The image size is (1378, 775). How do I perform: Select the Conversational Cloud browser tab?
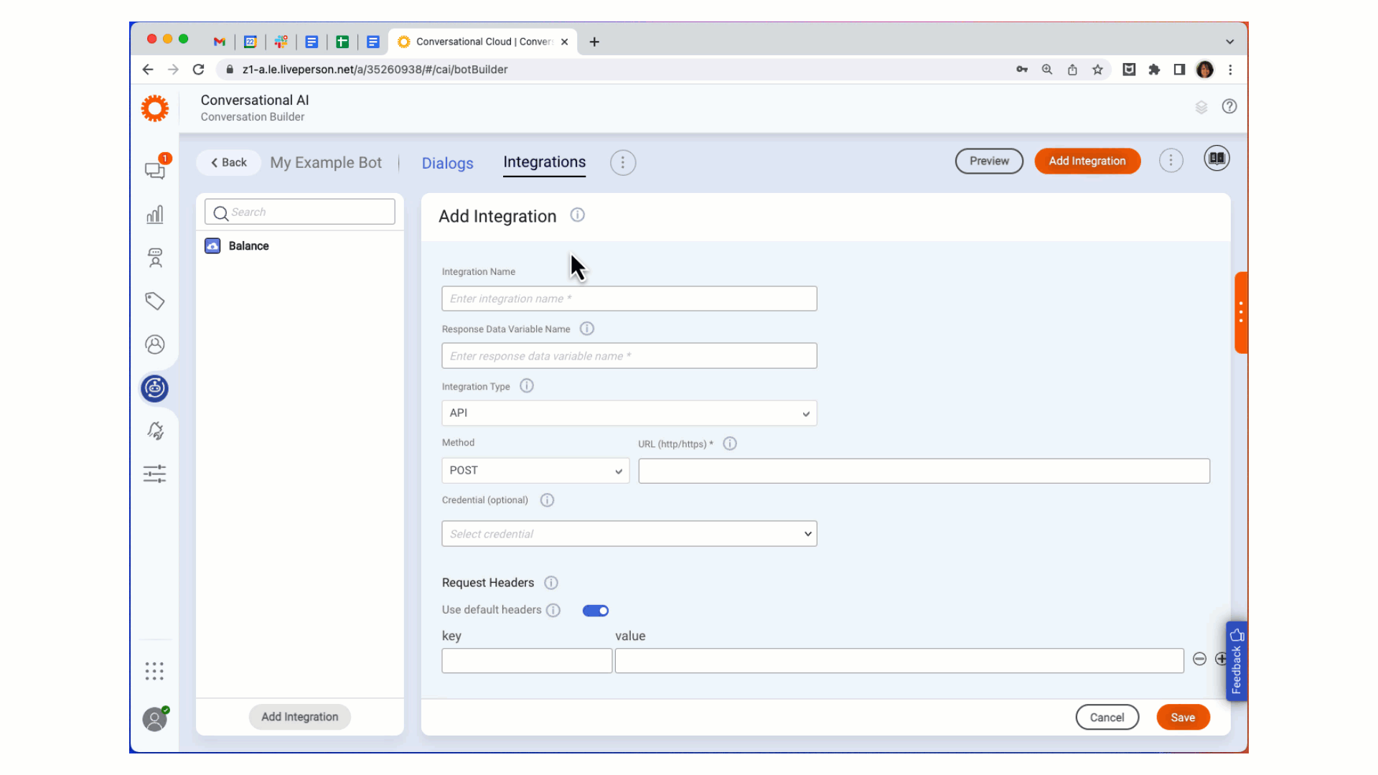482,42
